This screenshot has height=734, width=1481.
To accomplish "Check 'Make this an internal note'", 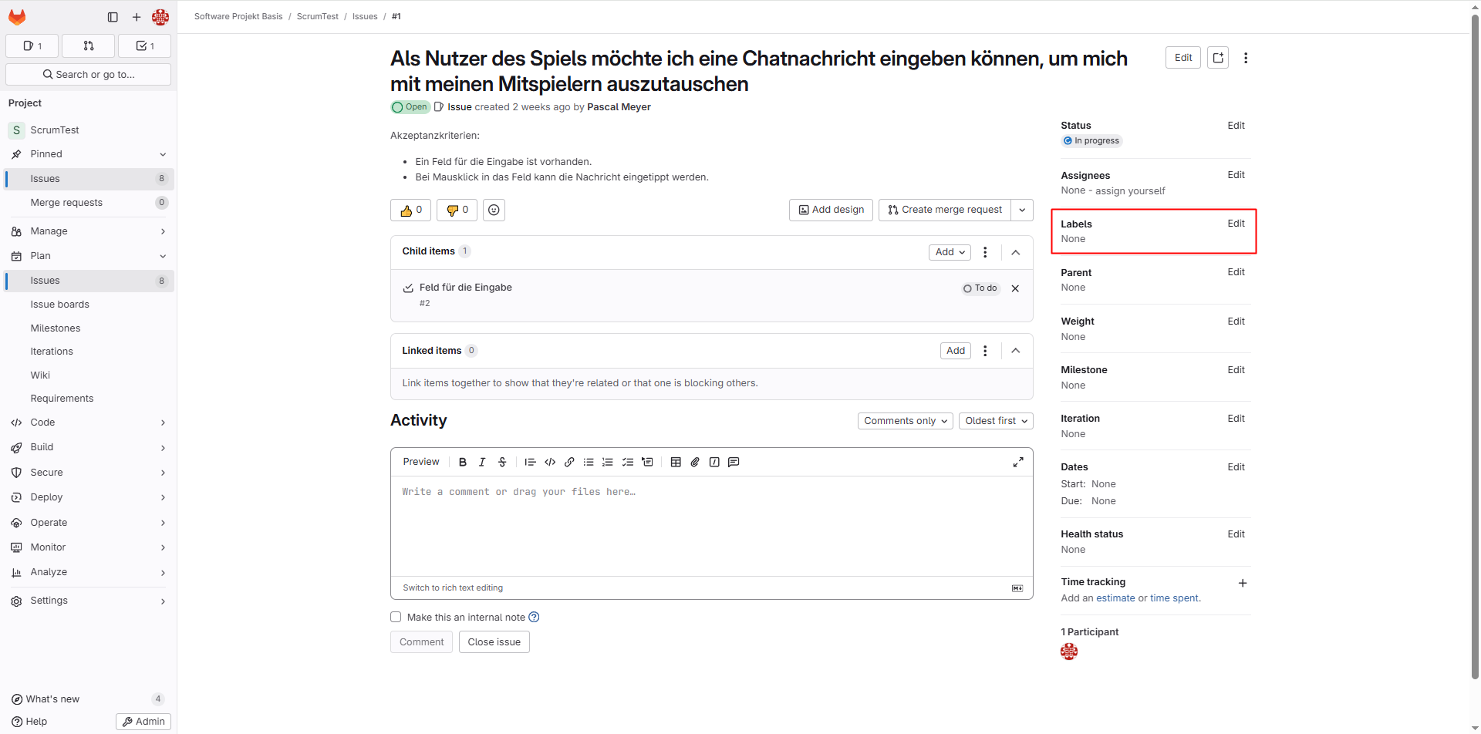I will (x=396, y=617).
